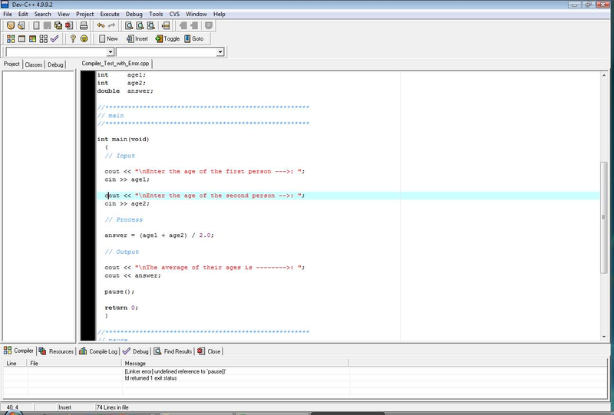This screenshot has height=415, width=614.
Task: Click the middle magnifier Replace icon
Action: click(140, 26)
